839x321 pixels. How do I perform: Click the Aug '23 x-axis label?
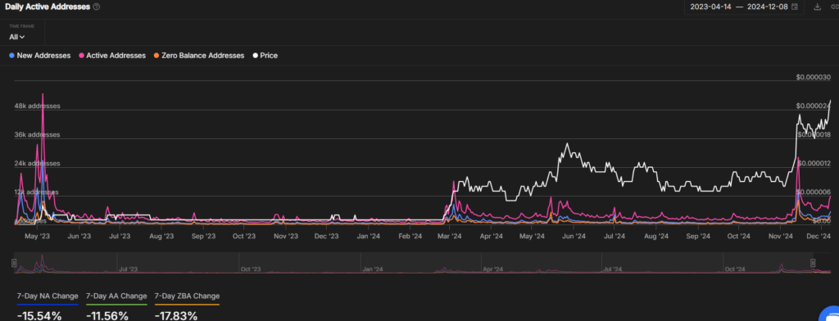point(161,235)
